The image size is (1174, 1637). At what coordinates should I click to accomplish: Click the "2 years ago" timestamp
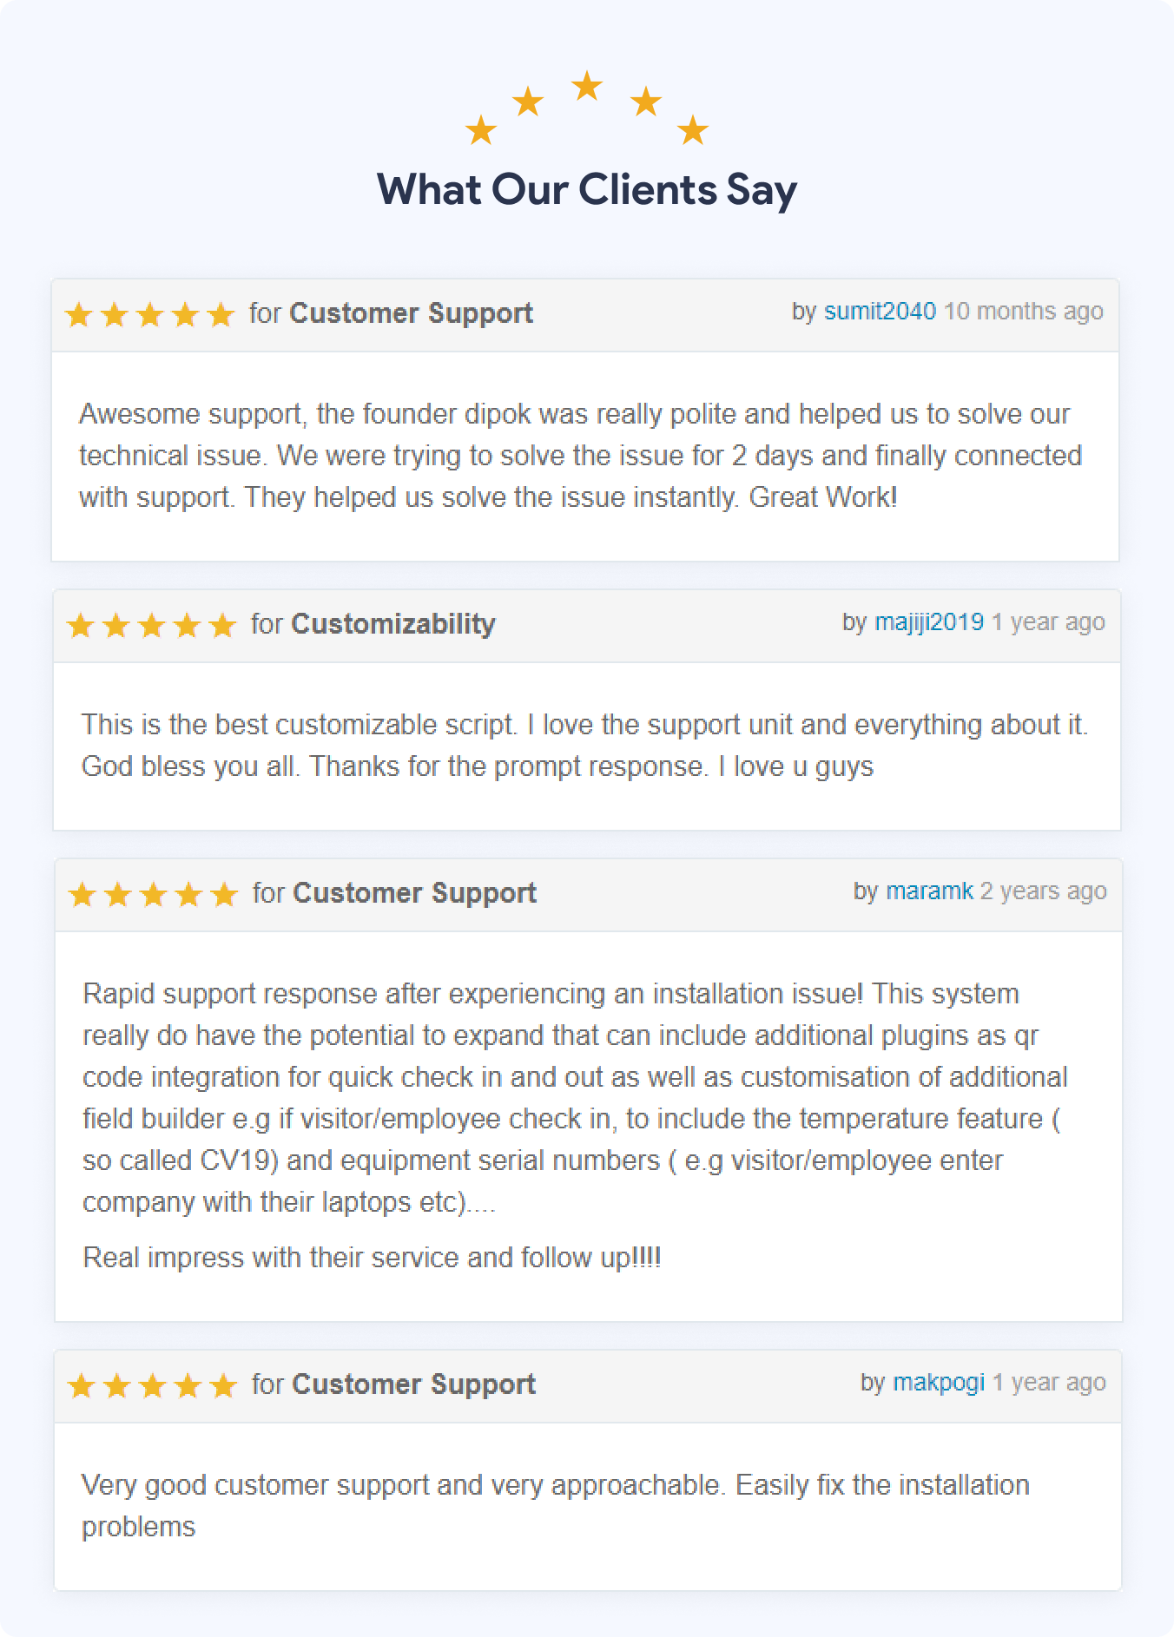(x=1043, y=891)
